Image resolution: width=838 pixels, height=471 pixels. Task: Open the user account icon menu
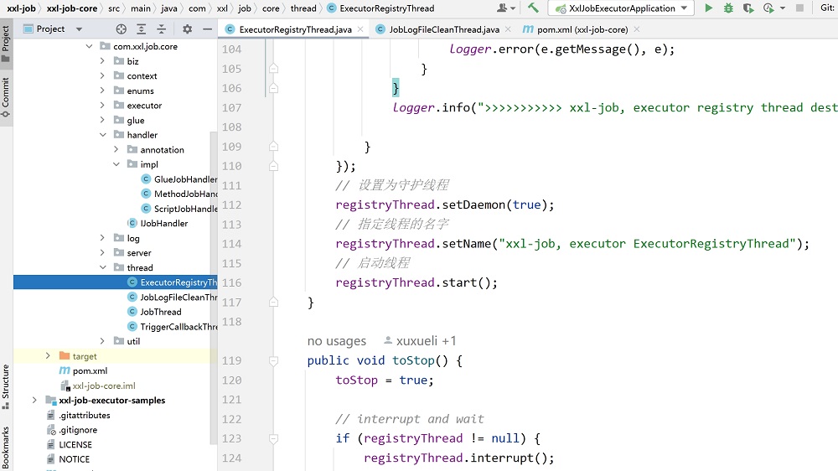tap(505, 8)
